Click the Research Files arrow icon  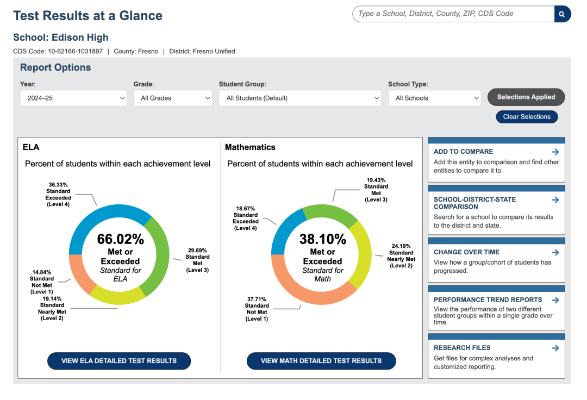[x=555, y=348]
